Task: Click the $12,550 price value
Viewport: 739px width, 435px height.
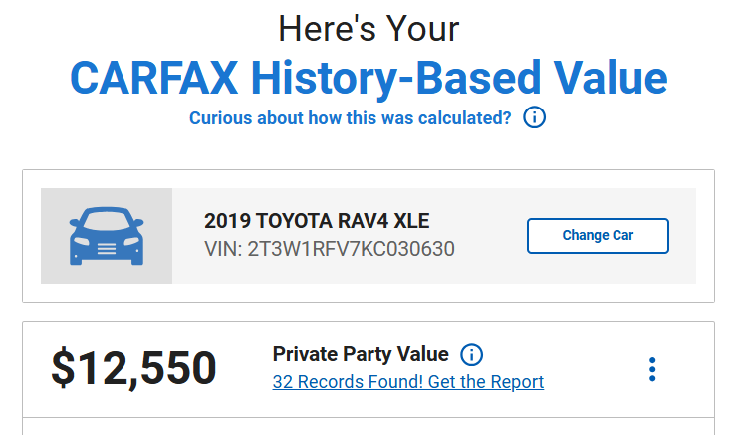Action: pos(133,368)
